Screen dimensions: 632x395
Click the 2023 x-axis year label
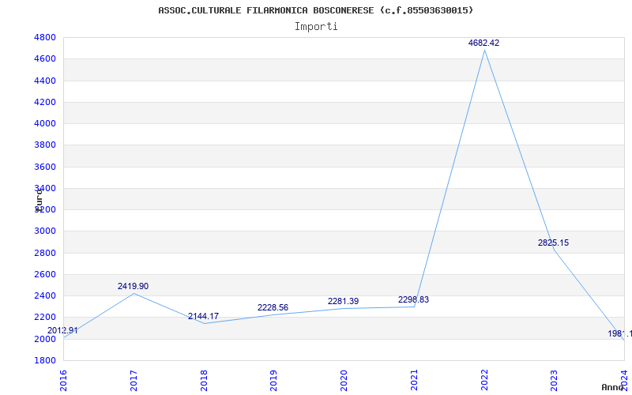click(x=555, y=381)
